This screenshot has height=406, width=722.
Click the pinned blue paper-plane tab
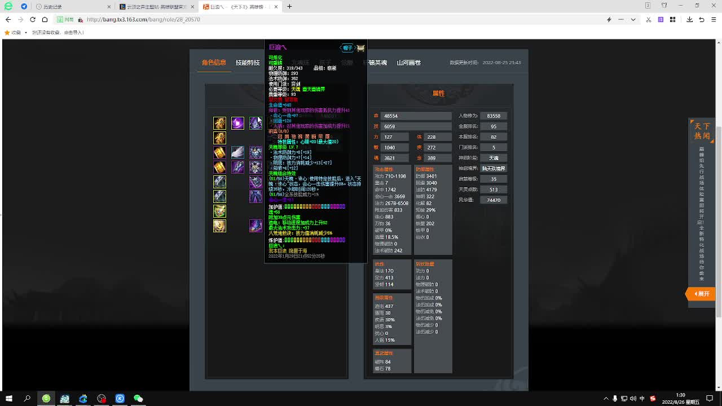[24, 7]
